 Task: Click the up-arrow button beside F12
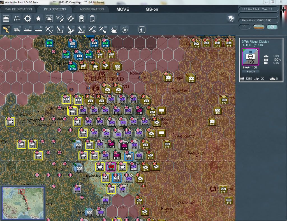point(142,30)
